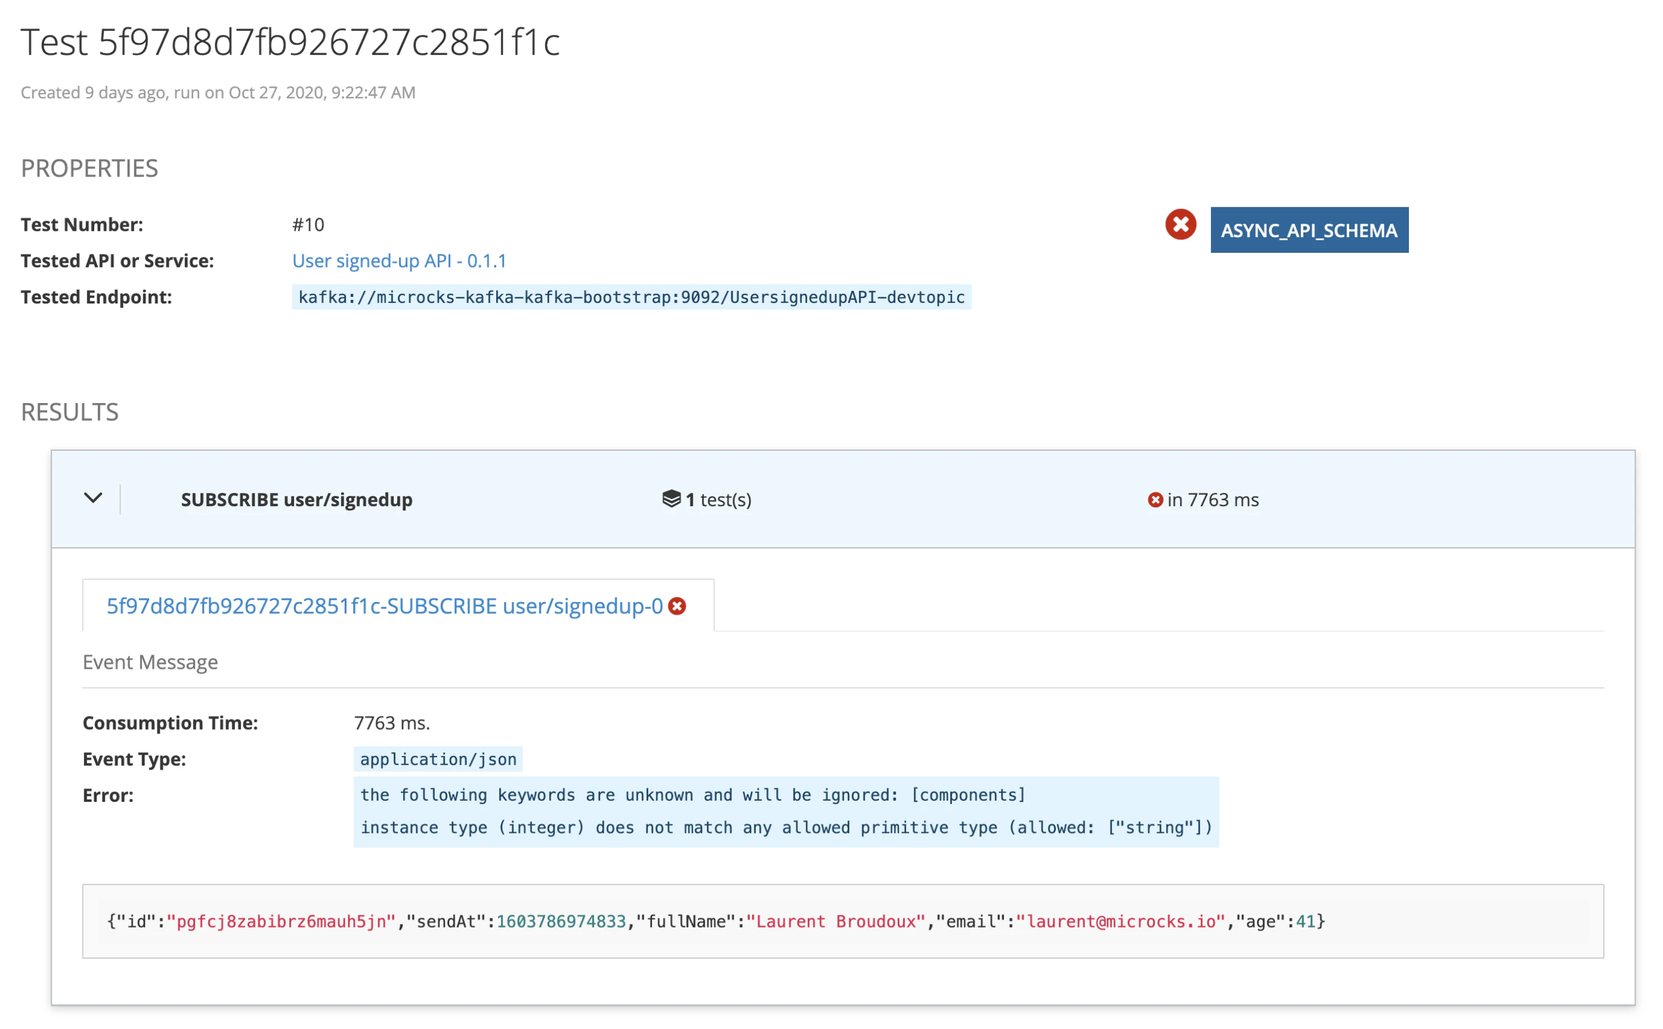Click the ASYNC_API_SCHEMA badge
The height and width of the screenshot is (1029, 1663).
(1308, 230)
